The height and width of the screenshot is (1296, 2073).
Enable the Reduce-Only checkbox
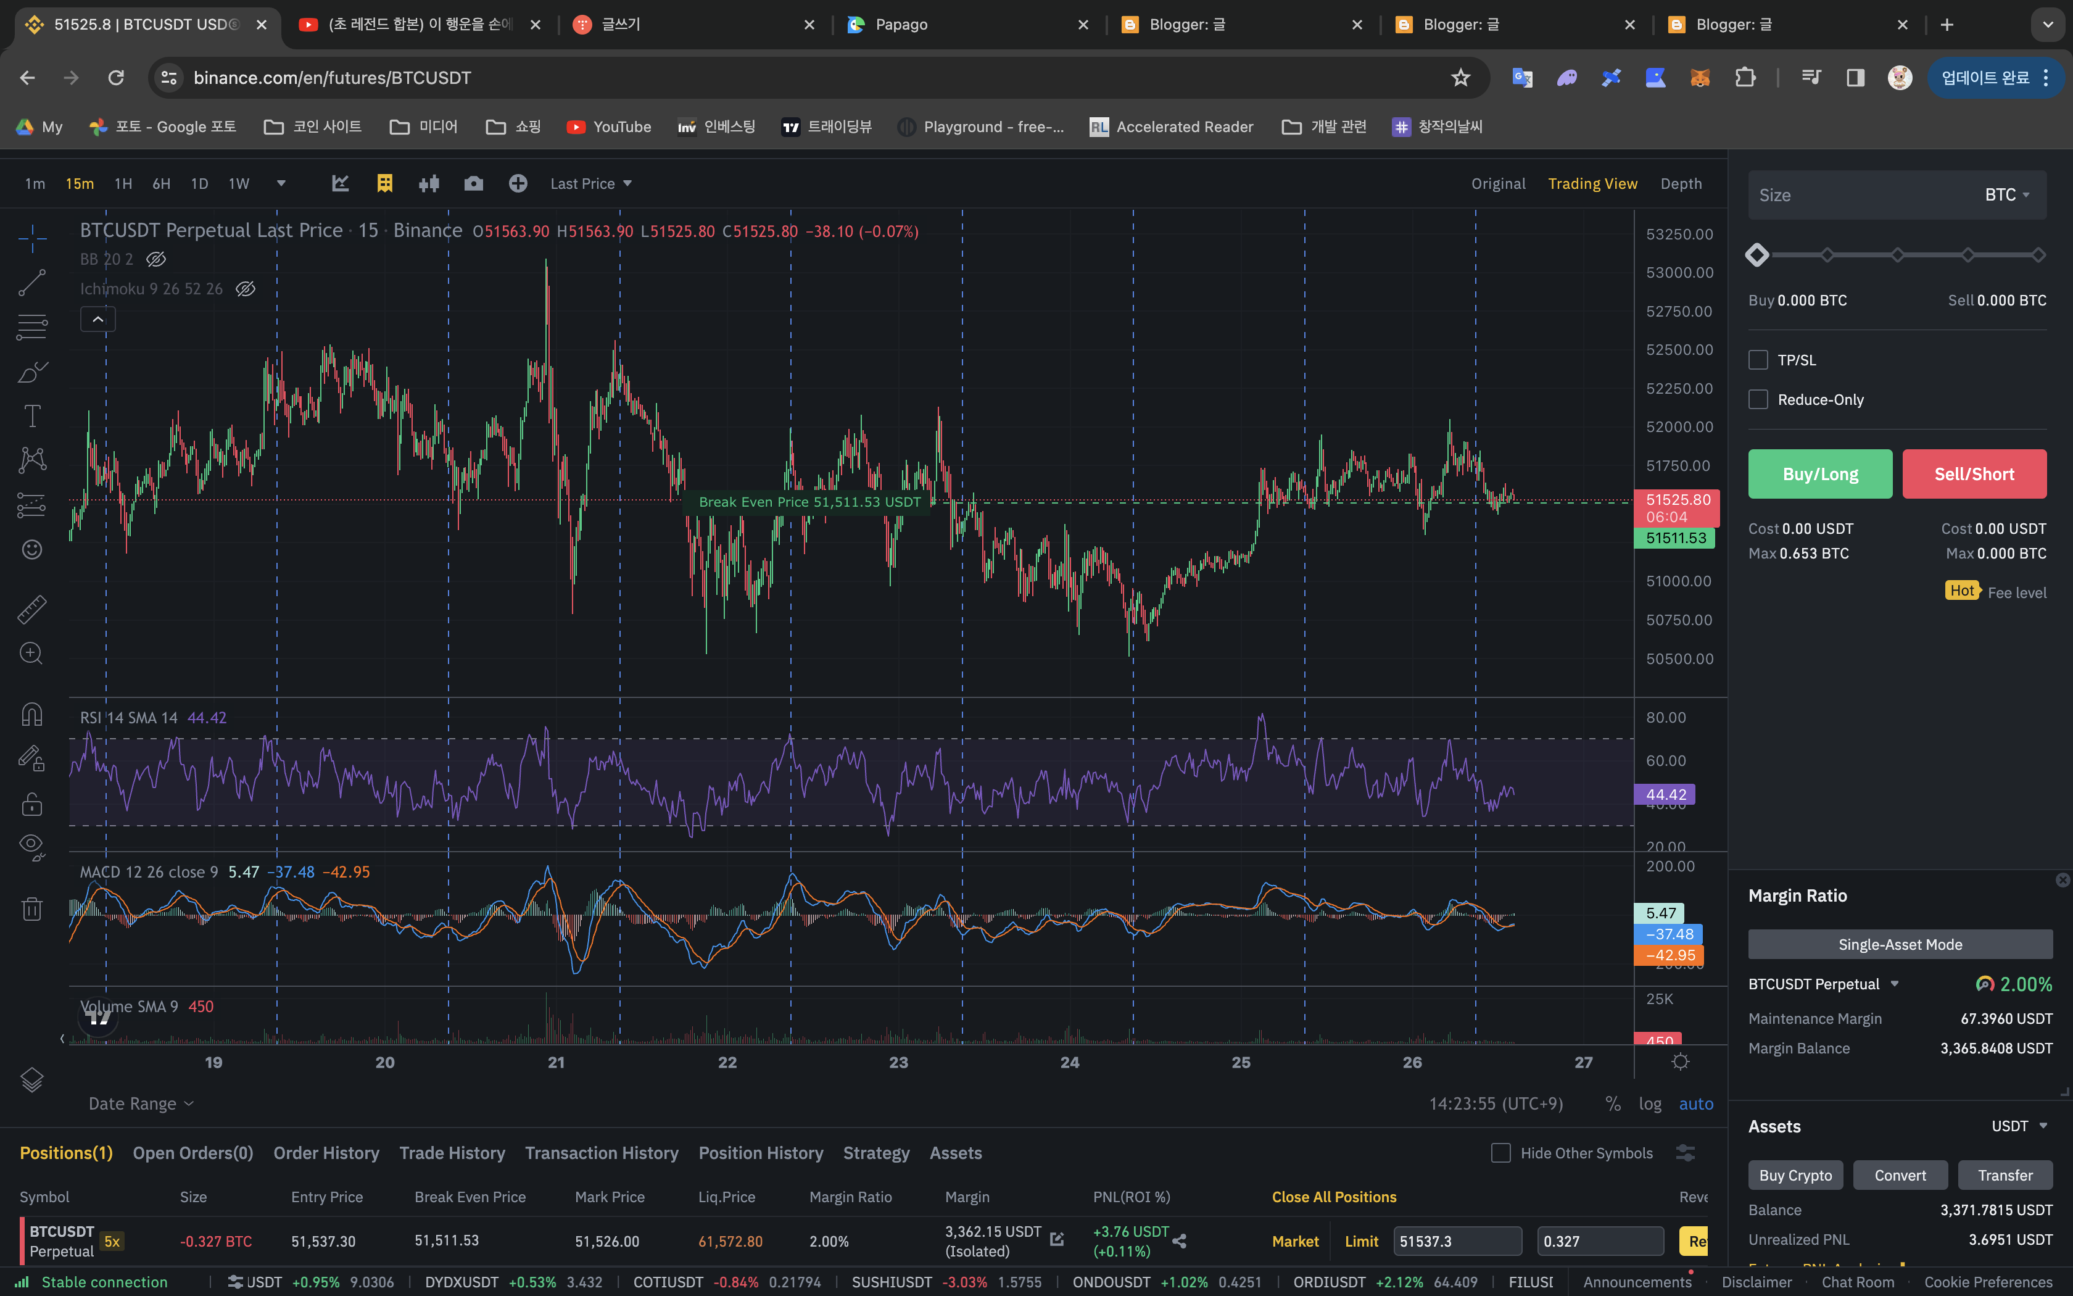tap(1758, 399)
